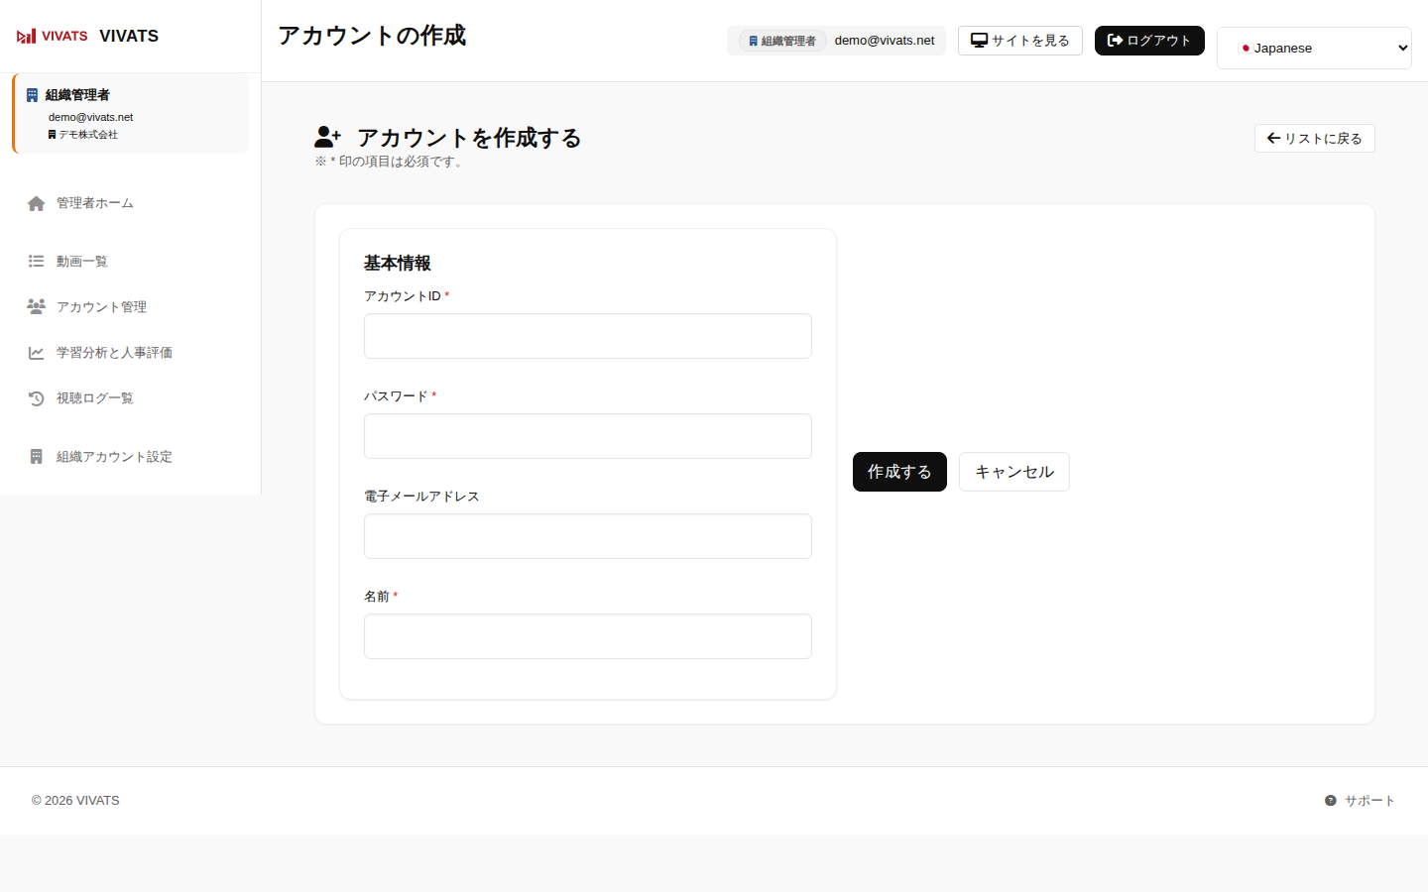Click the question mark icon next to サポート

(x=1331, y=801)
